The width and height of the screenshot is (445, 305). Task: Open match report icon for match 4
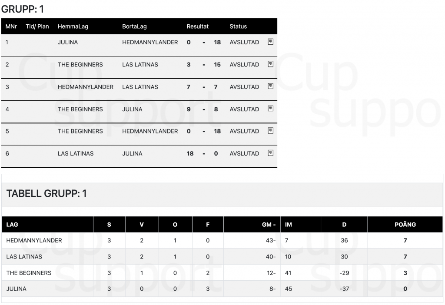[x=270, y=108]
